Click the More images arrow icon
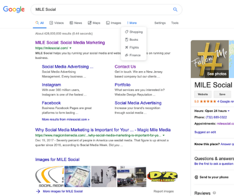Image resolution: width=234 pixels, height=196 pixels. pyautogui.click(x=38, y=191)
